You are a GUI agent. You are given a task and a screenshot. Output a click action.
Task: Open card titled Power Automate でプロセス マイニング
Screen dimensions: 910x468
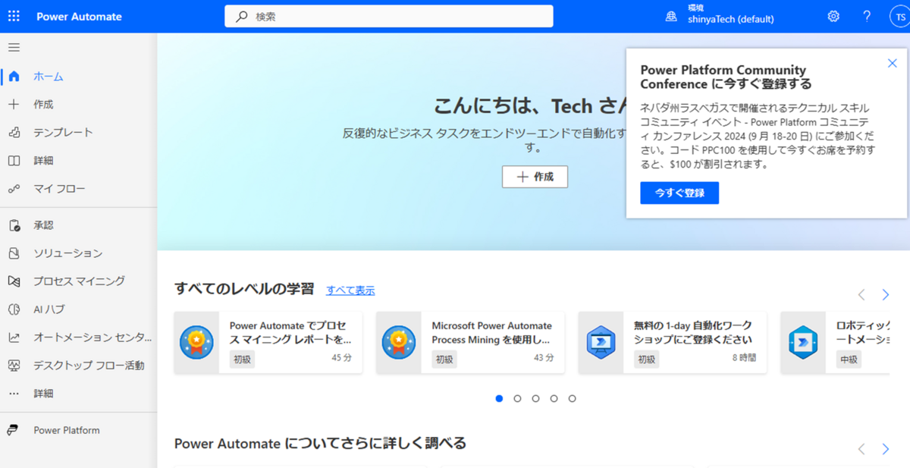coord(268,342)
